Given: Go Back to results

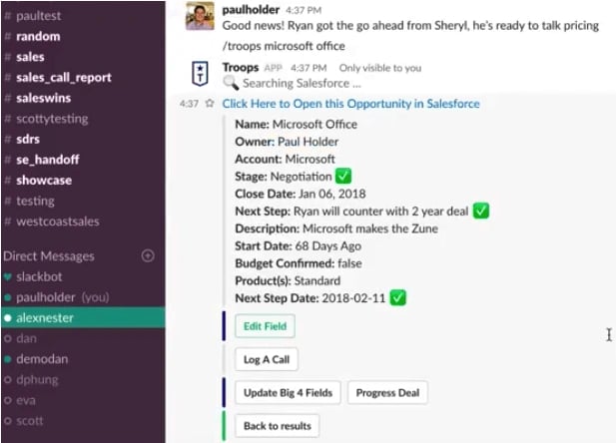Looking at the screenshot, I should tap(278, 426).
